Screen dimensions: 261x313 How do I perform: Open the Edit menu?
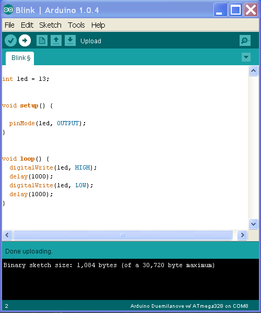pos(27,25)
